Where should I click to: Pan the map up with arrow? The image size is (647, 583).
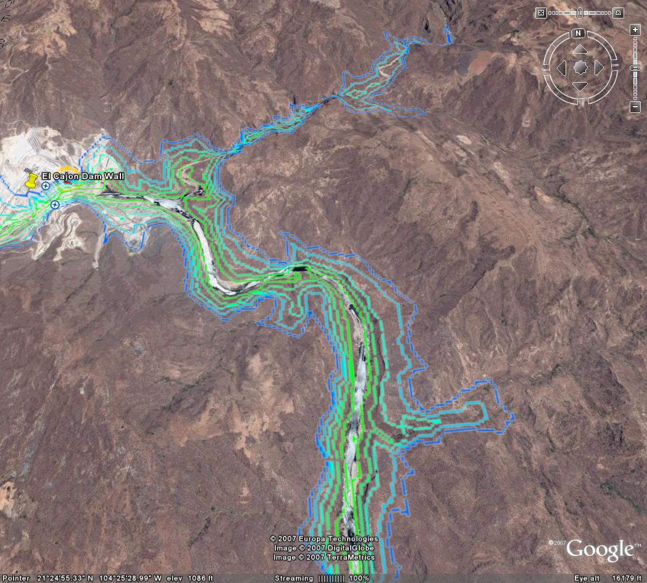pyautogui.click(x=580, y=49)
